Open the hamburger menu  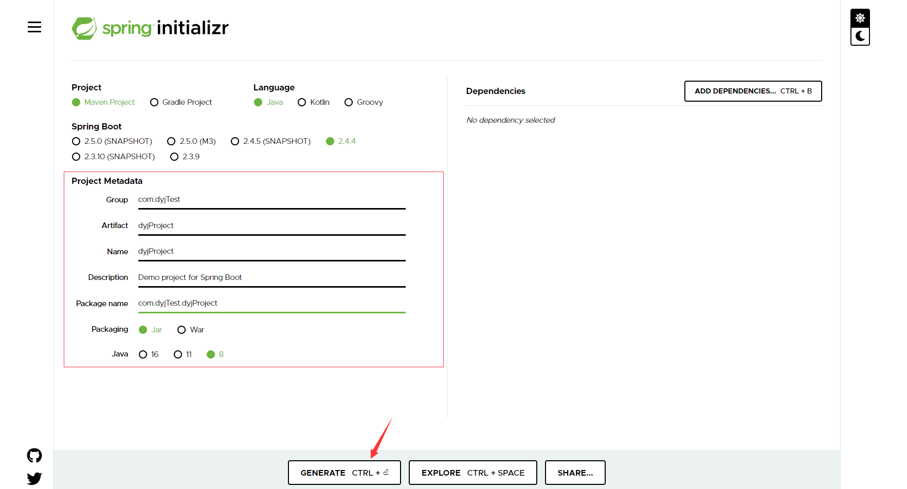coord(34,27)
